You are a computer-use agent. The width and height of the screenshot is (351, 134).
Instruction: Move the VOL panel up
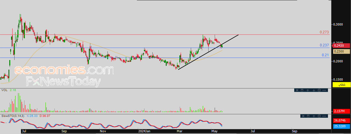click(308, 90)
